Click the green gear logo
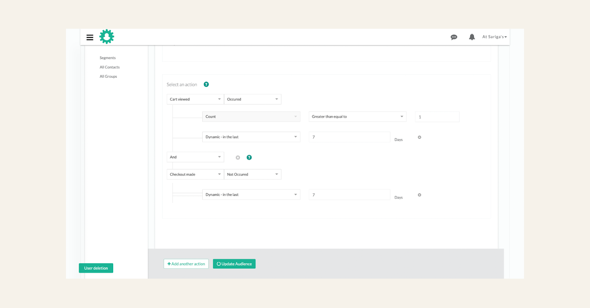This screenshot has height=308, width=590. click(107, 37)
